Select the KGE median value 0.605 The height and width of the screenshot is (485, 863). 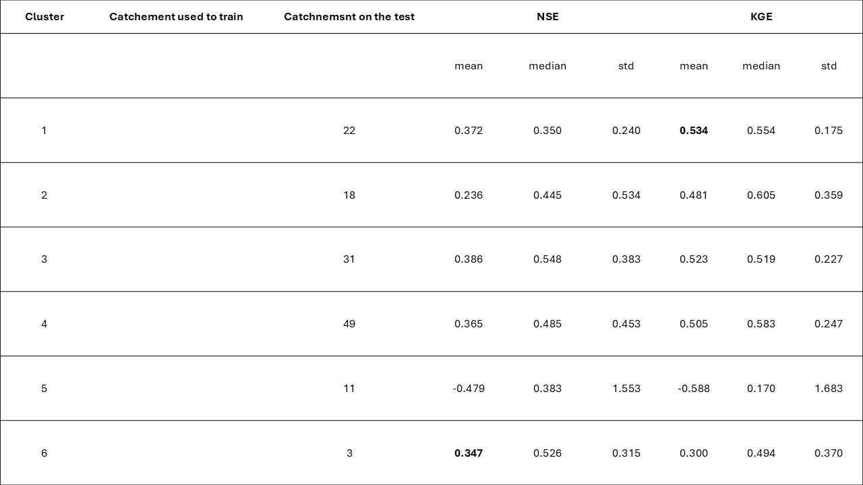[761, 195]
